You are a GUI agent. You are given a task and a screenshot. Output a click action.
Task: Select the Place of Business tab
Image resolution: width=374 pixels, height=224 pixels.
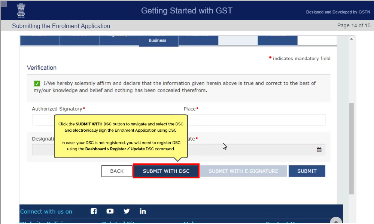click(x=159, y=40)
